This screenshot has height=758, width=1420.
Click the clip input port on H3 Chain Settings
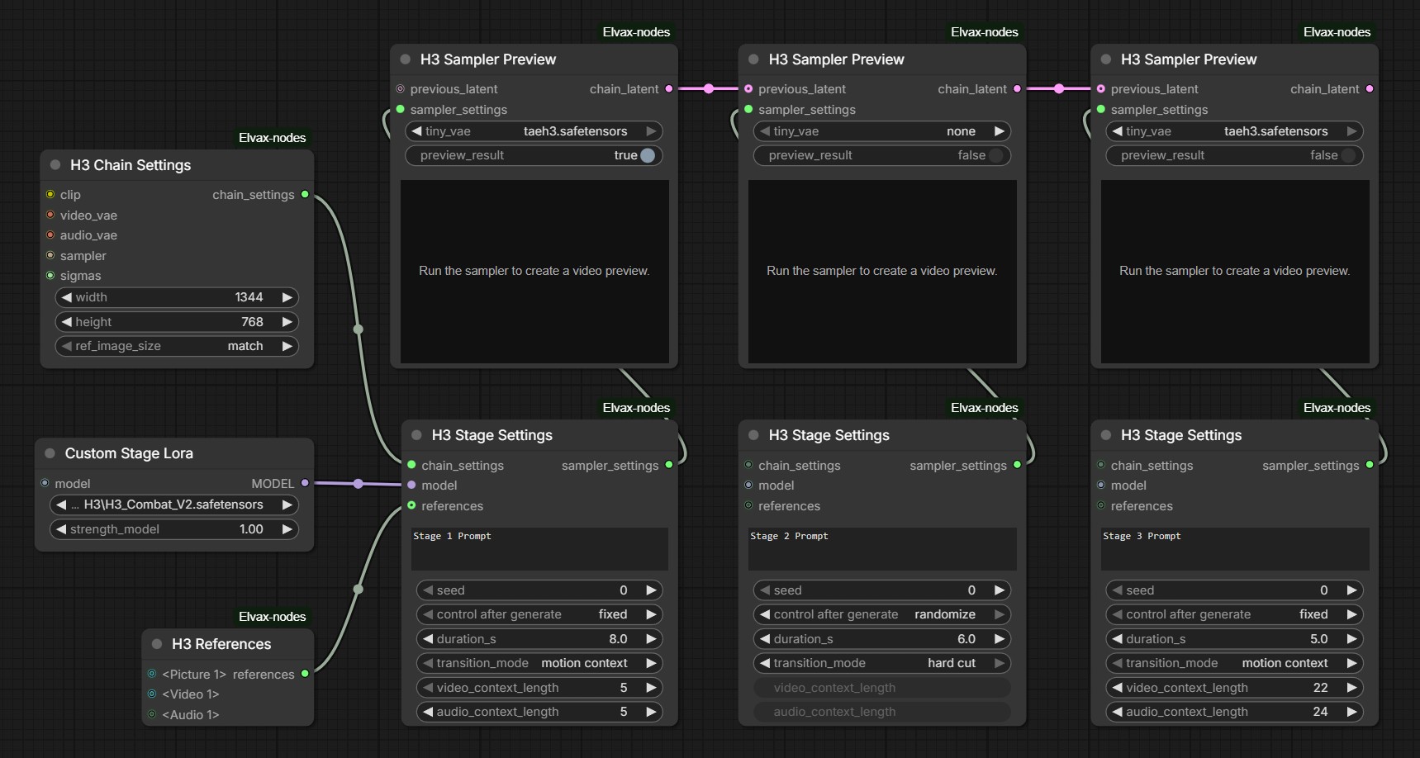[x=50, y=195]
